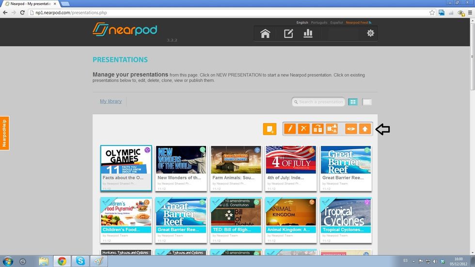The width and height of the screenshot is (475, 267).
Task: Click the eye preview icon
Action: (x=351, y=129)
